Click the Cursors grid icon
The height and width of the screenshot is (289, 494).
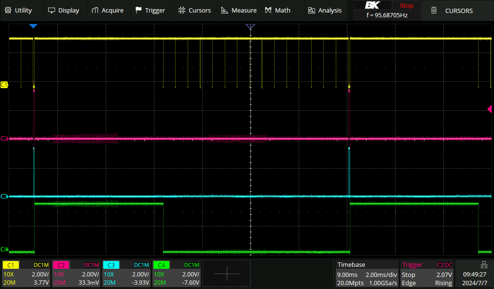[x=182, y=11]
